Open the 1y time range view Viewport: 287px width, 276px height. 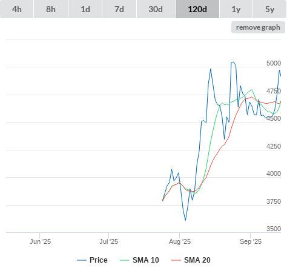pos(236,9)
